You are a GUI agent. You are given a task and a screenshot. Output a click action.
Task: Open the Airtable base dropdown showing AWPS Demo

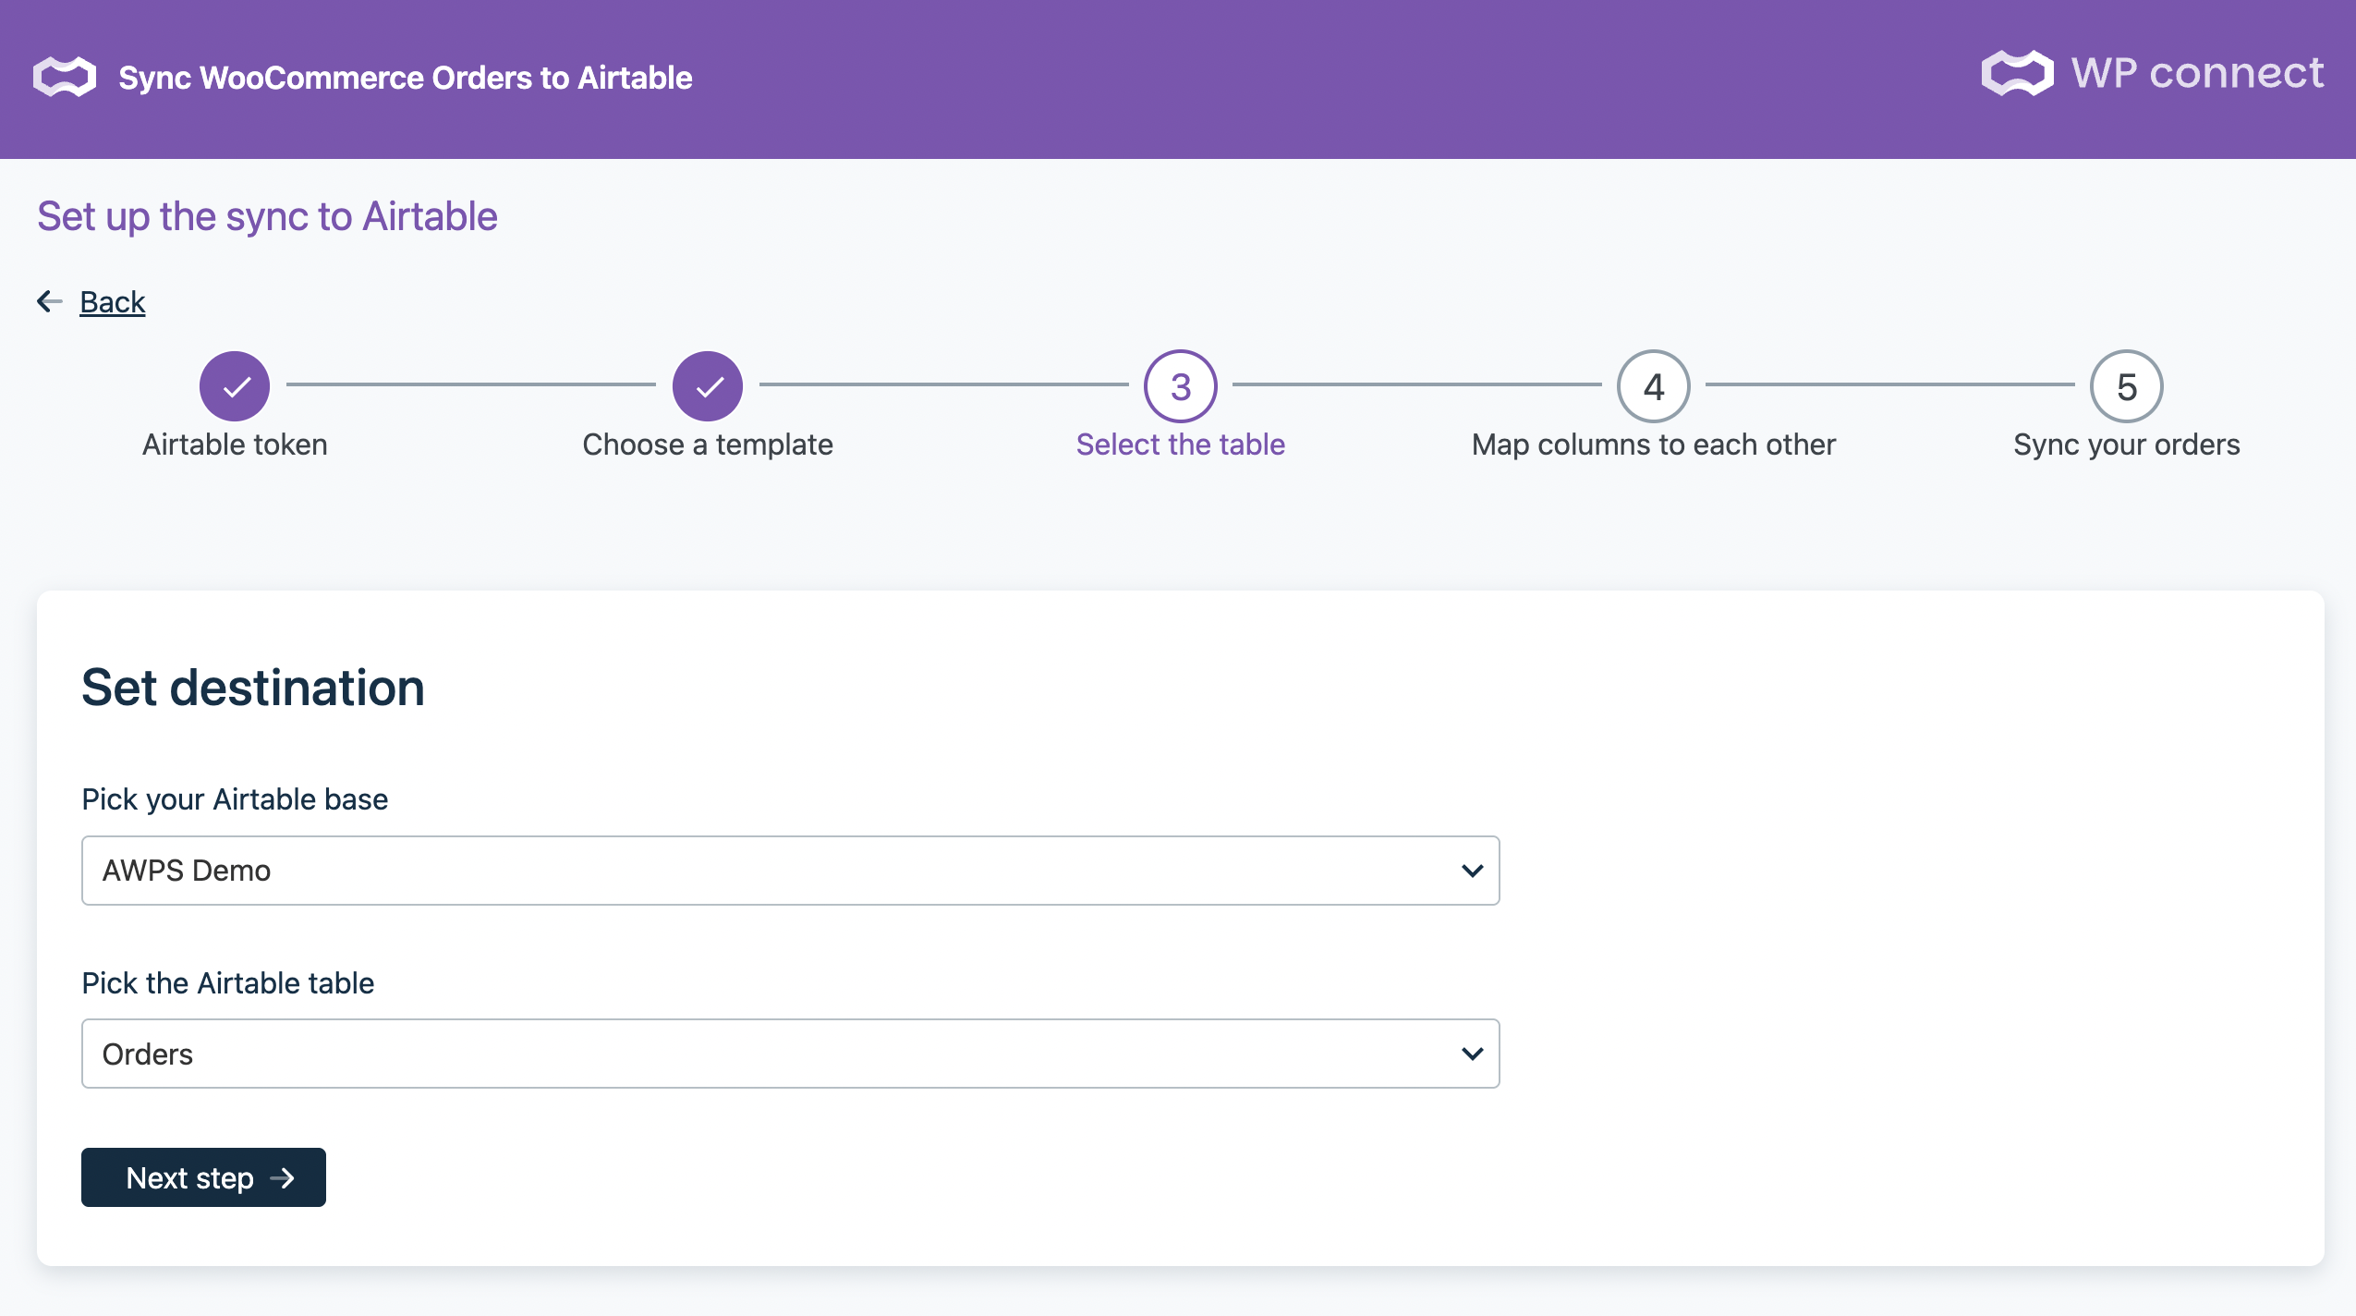click(x=791, y=871)
